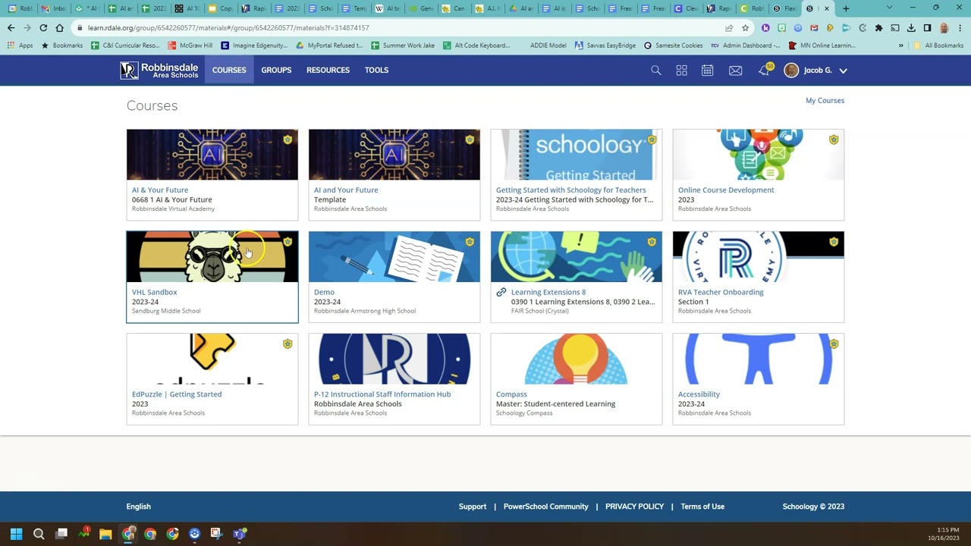Share this page icon in address bar
Viewport: 971px width, 546px height.
[729, 28]
